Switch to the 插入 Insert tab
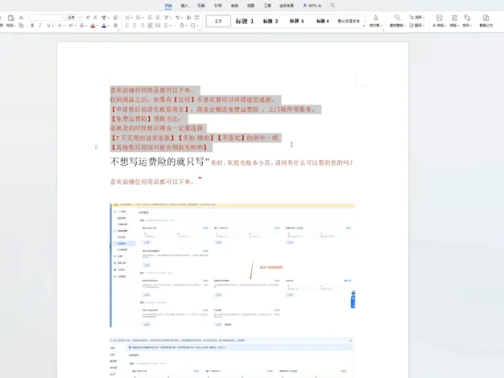Screen dimensions: 504x378 [184, 6]
